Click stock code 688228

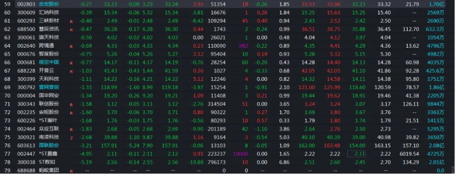(26, 71)
